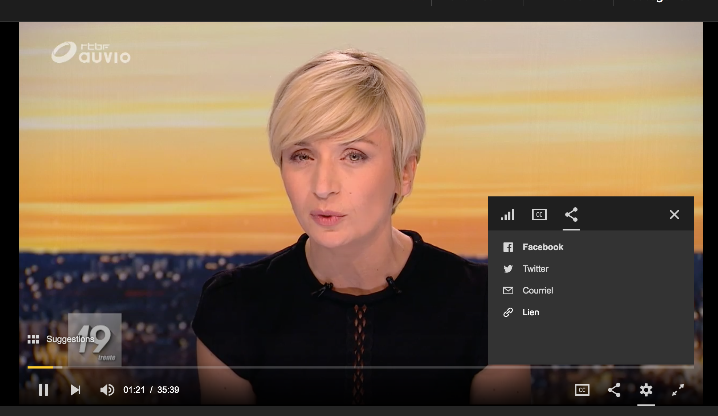Share the video on Facebook
The width and height of the screenshot is (718, 416).
[x=542, y=247]
